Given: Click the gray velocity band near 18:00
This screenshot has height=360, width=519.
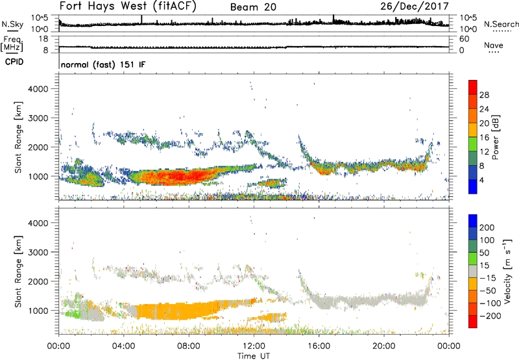Looking at the screenshot, I should 357,301.
